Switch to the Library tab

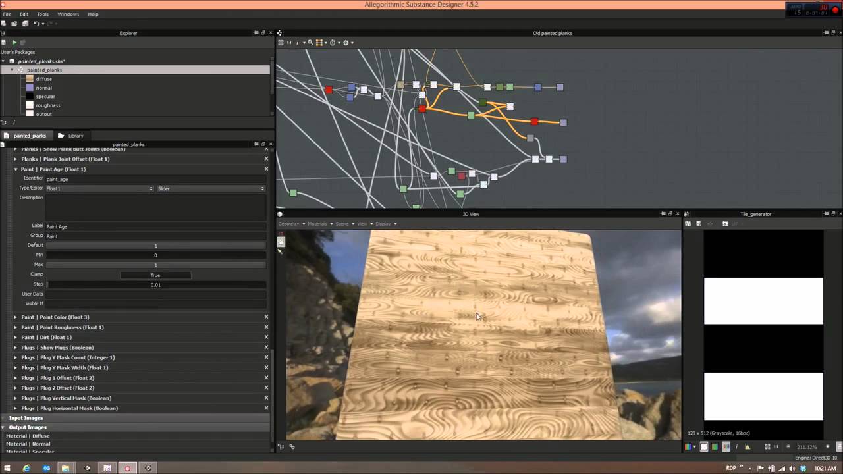point(71,136)
